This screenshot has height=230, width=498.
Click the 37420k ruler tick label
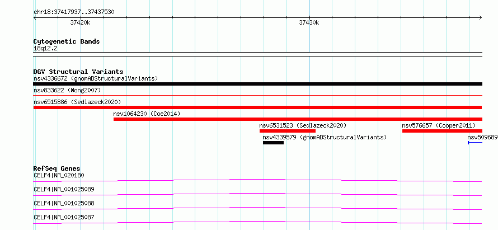(x=80, y=22)
